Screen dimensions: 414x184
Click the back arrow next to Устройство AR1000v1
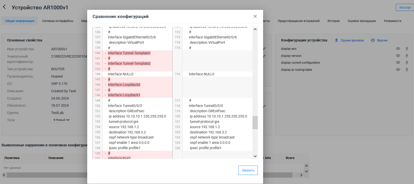pyautogui.click(x=4, y=7)
